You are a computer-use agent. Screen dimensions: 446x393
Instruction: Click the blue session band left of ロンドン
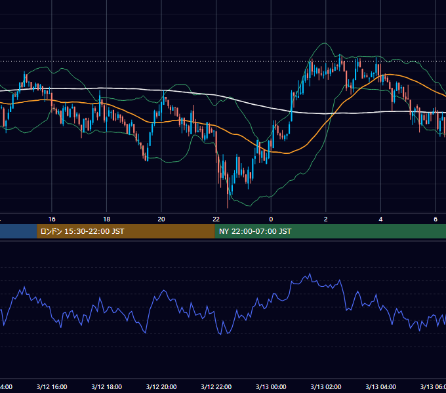[18, 231]
